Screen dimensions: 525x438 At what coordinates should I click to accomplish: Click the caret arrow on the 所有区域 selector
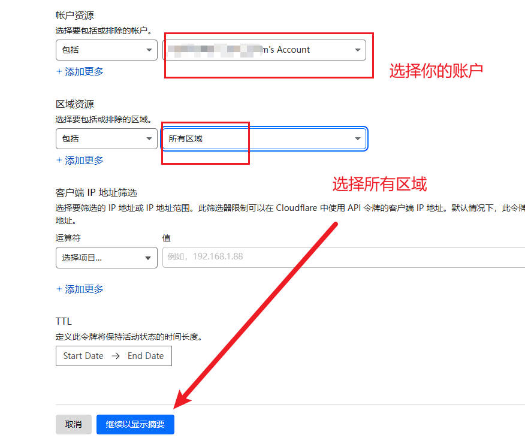tap(357, 139)
